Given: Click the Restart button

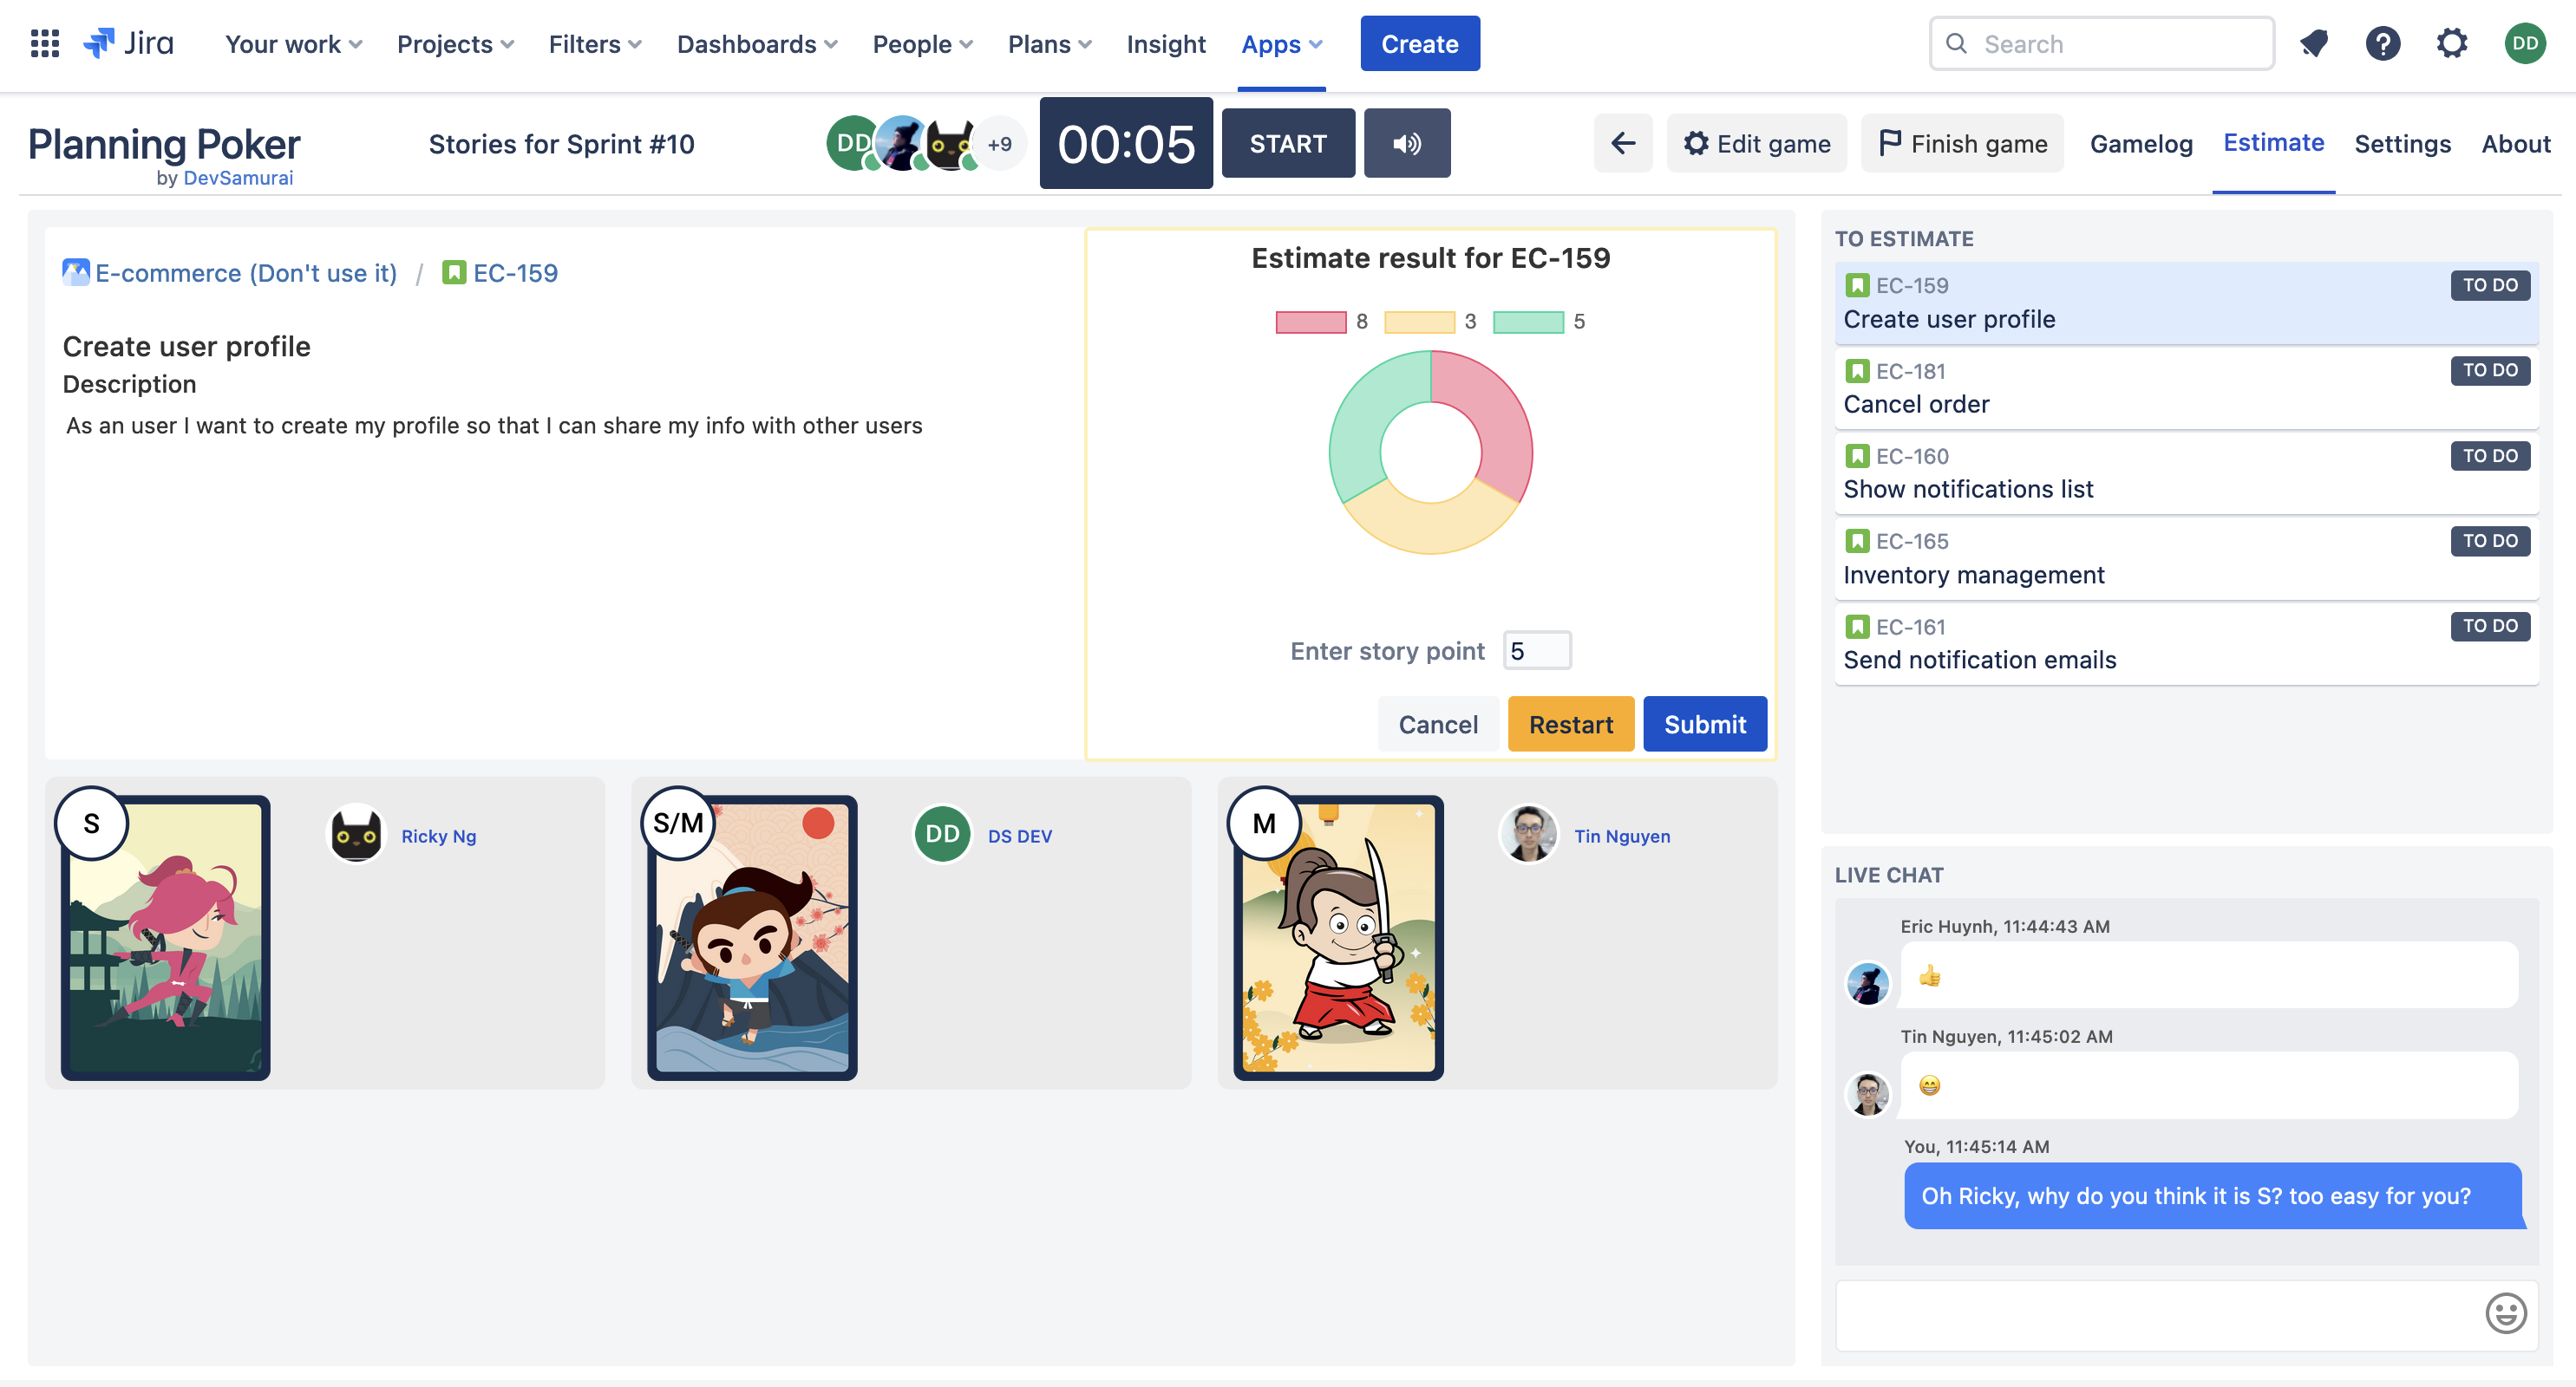Looking at the screenshot, I should coord(1570,725).
